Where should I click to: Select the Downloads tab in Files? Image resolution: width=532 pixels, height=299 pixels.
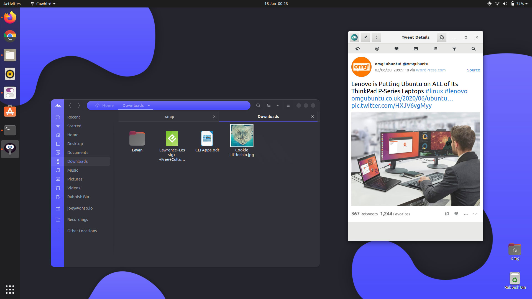(x=268, y=117)
